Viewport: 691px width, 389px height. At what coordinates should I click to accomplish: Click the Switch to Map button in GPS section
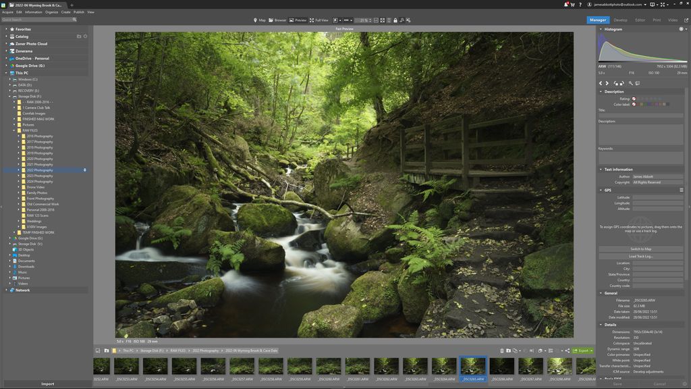coord(640,249)
